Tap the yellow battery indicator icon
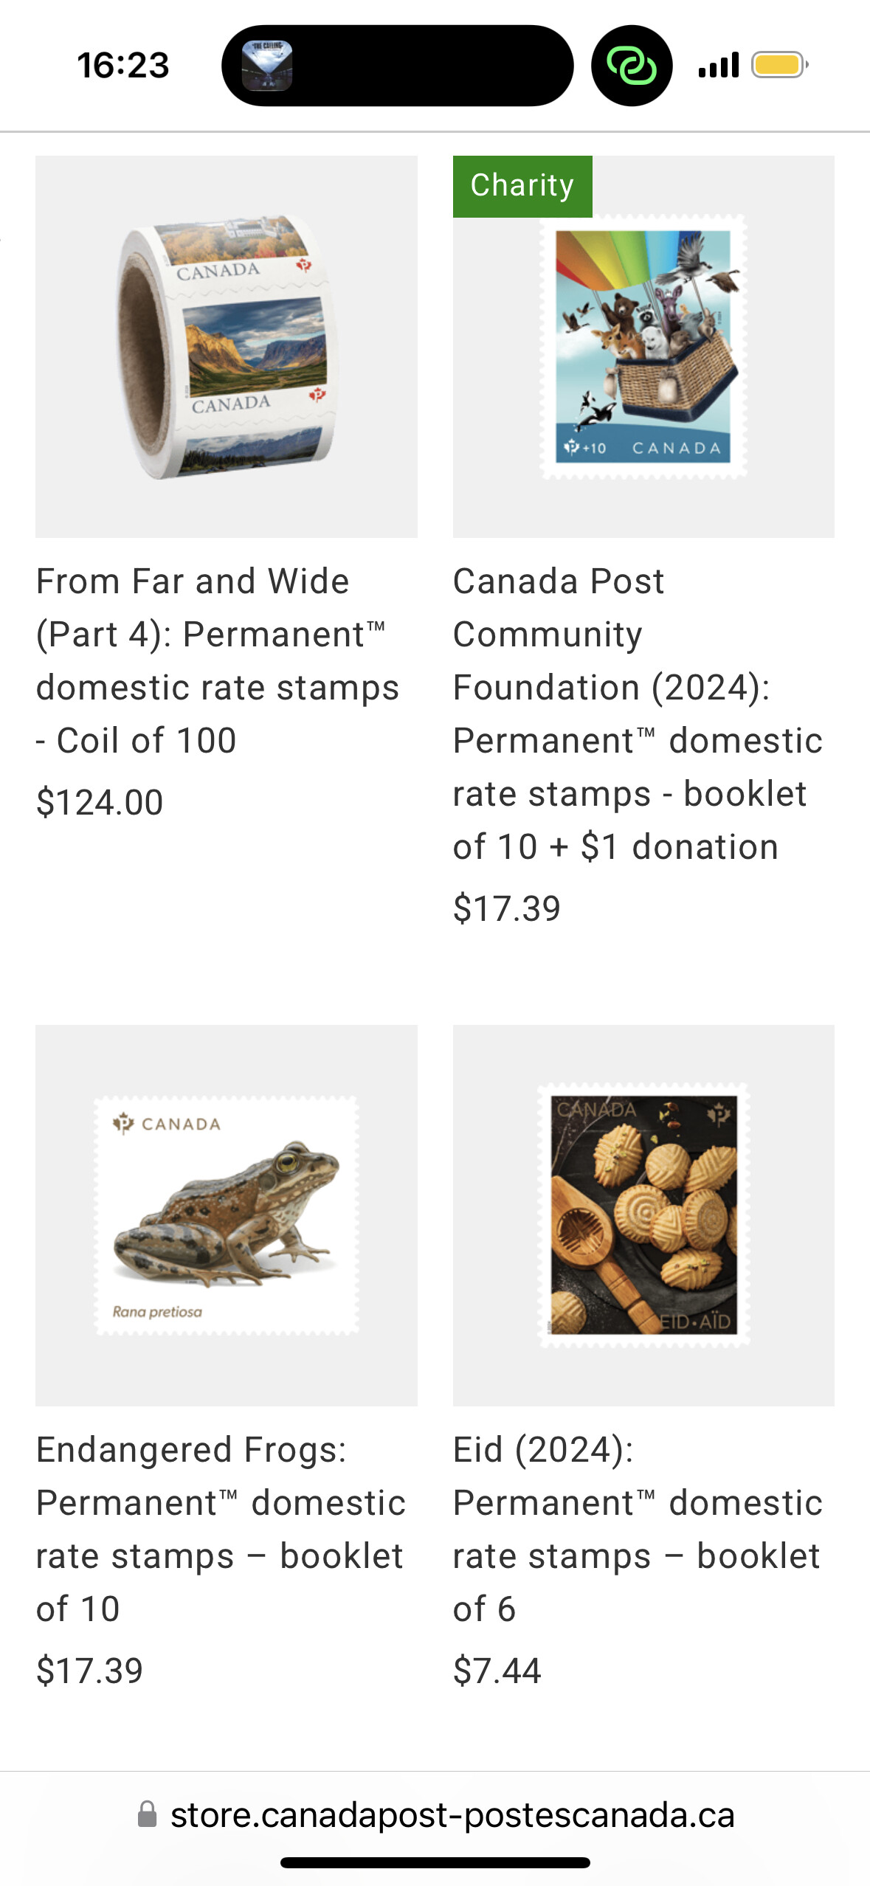 [x=778, y=66]
